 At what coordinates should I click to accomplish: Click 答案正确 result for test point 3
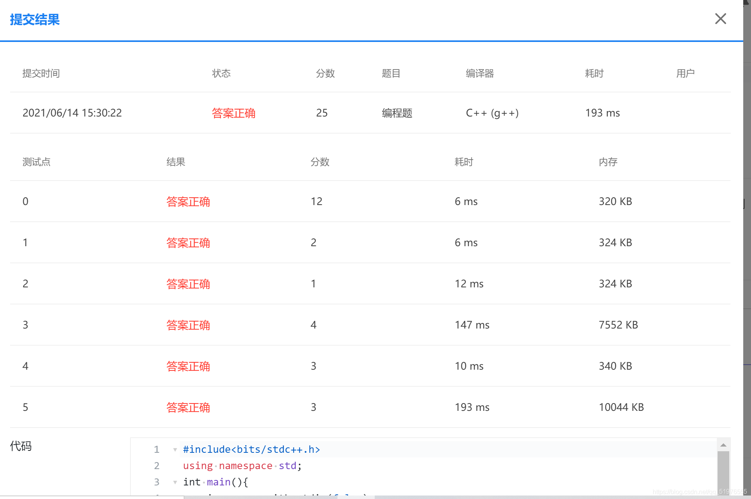click(x=188, y=325)
